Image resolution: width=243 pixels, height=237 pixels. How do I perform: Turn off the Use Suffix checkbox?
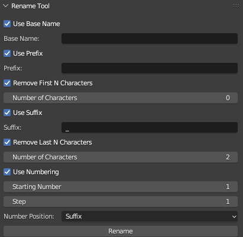(x=7, y=113)
